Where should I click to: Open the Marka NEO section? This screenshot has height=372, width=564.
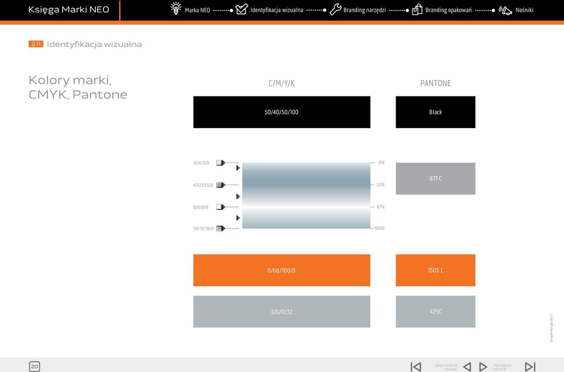(x=197, y=10)
